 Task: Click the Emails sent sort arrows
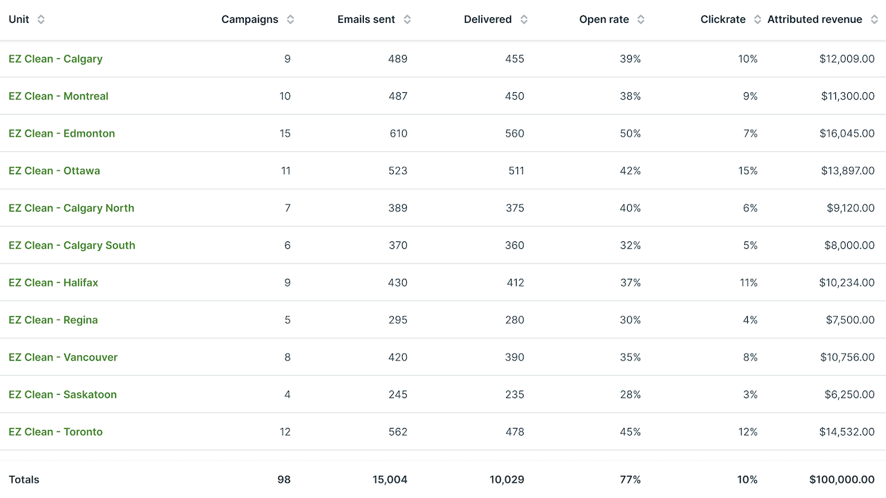pyautogui.click(x=407, y=19)
